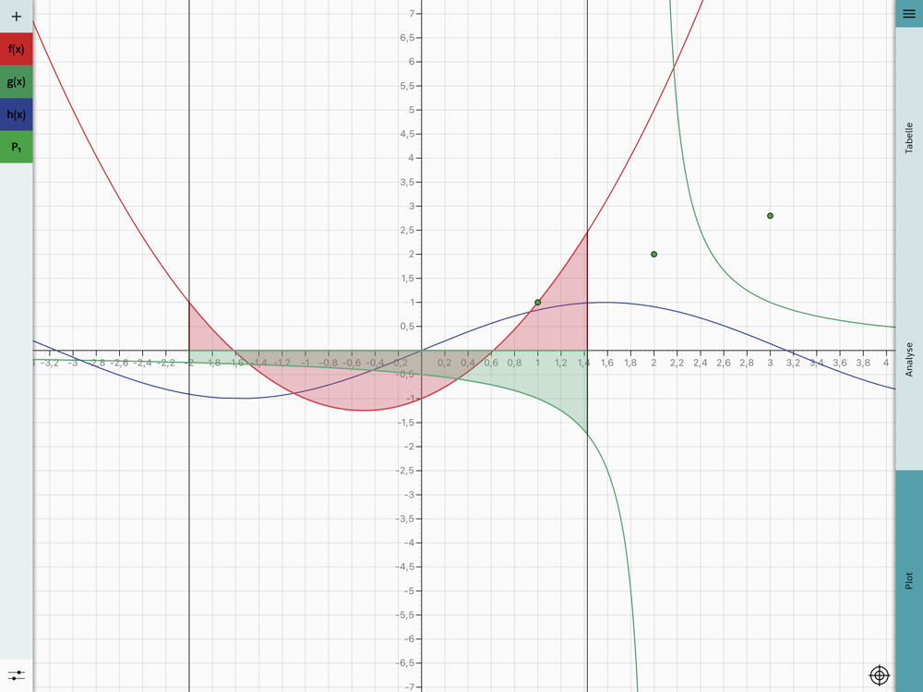Select the red f(x) function entry
Viewport: 923px width, 692px height.
[x=16, y=49]
